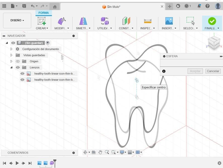Image resolution: width=223 pixels, height=168 pixels.
Task: Click the SELEC selection window icon
Action: [191, 21]
